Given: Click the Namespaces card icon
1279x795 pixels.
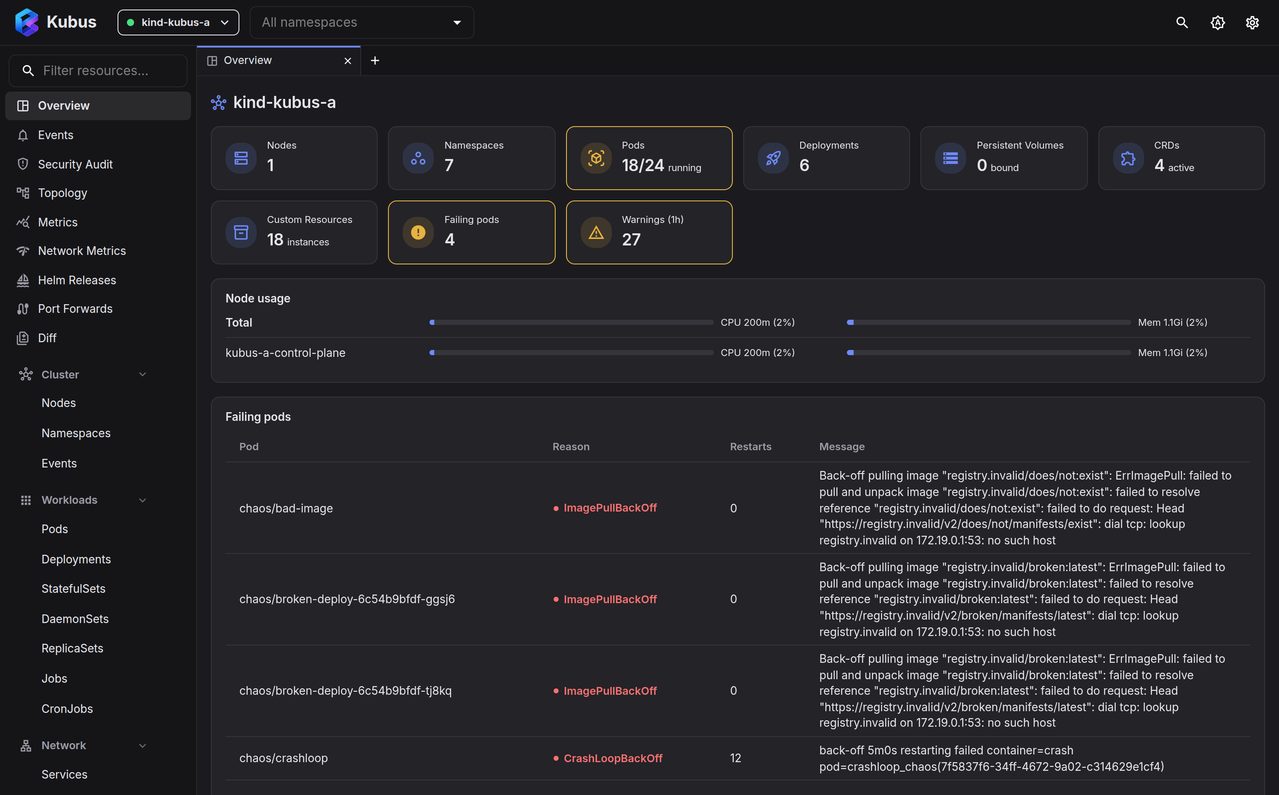Looking at the screenshot, I should (418, 158).
